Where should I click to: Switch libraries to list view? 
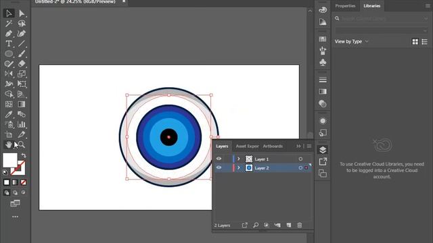(x=424, y=42)
